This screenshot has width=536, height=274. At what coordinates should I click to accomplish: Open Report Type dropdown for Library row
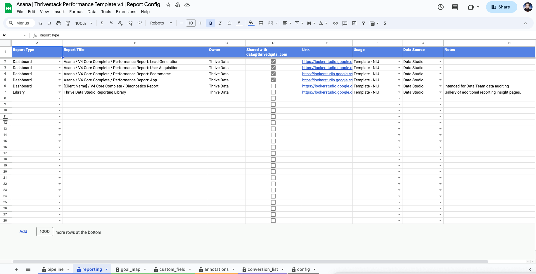coord(60,92)
